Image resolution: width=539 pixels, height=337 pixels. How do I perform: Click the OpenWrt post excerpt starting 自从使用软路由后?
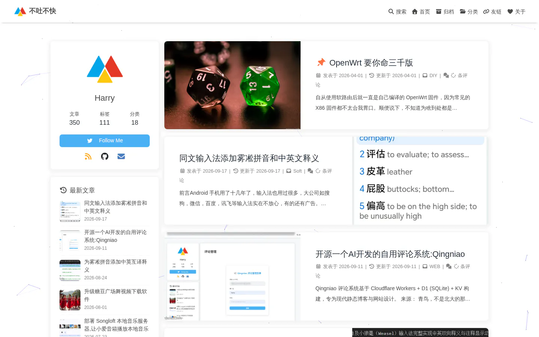click(x=393, y=103)
